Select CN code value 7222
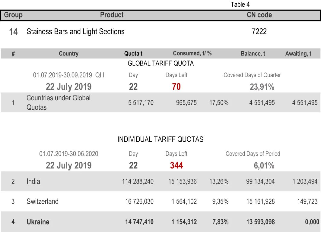321x232 pixels. [259, 32]
